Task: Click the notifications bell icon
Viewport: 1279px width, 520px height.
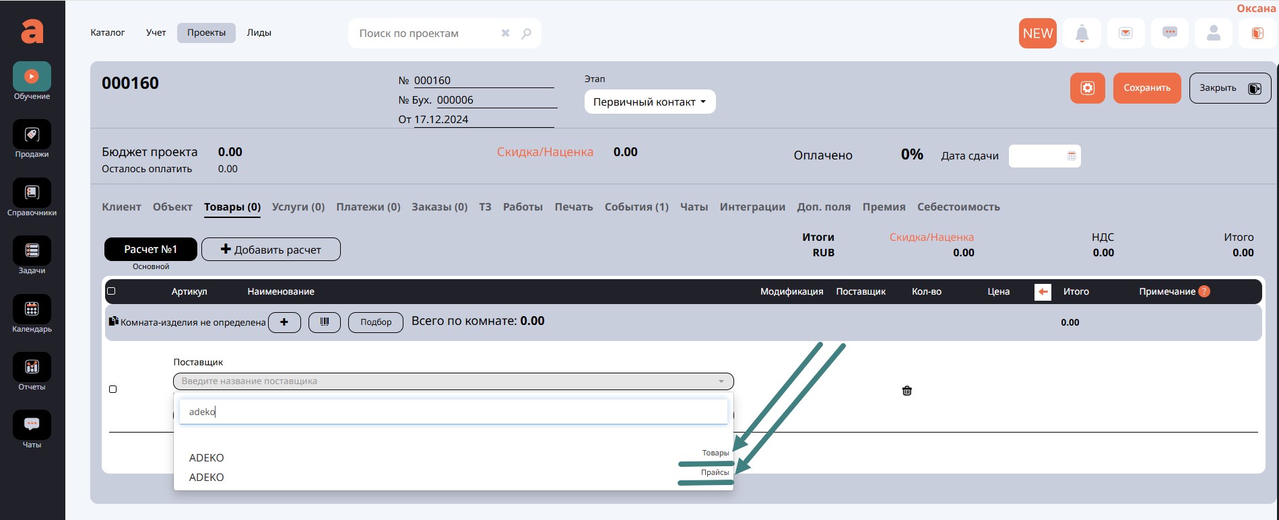Action: [x=1082, y=34]
